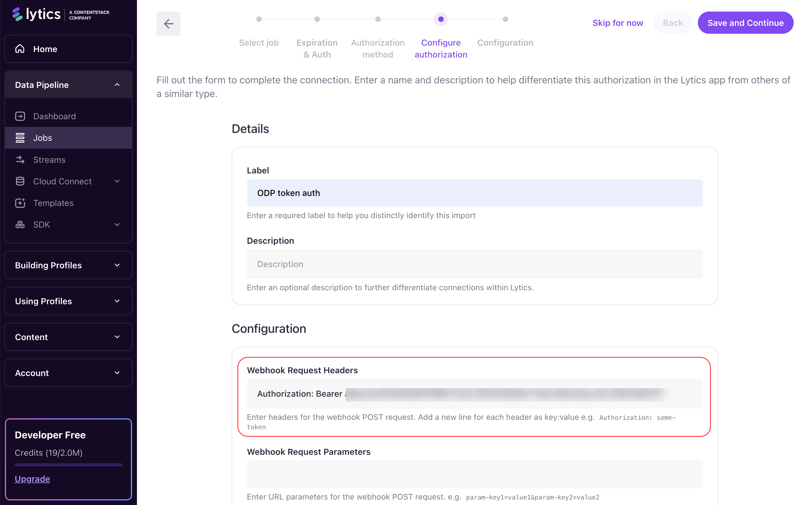The width and height of the screenshot is (801, 505).
Task: Click the Streams arrows icon
Action: tap(20, 160)
